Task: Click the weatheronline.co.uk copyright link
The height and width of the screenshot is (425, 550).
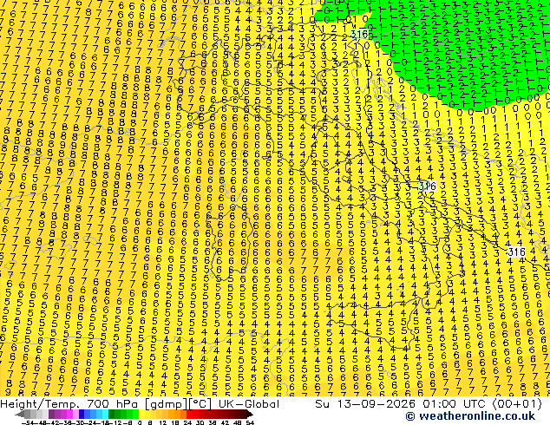Action: [x=470, y=416]
